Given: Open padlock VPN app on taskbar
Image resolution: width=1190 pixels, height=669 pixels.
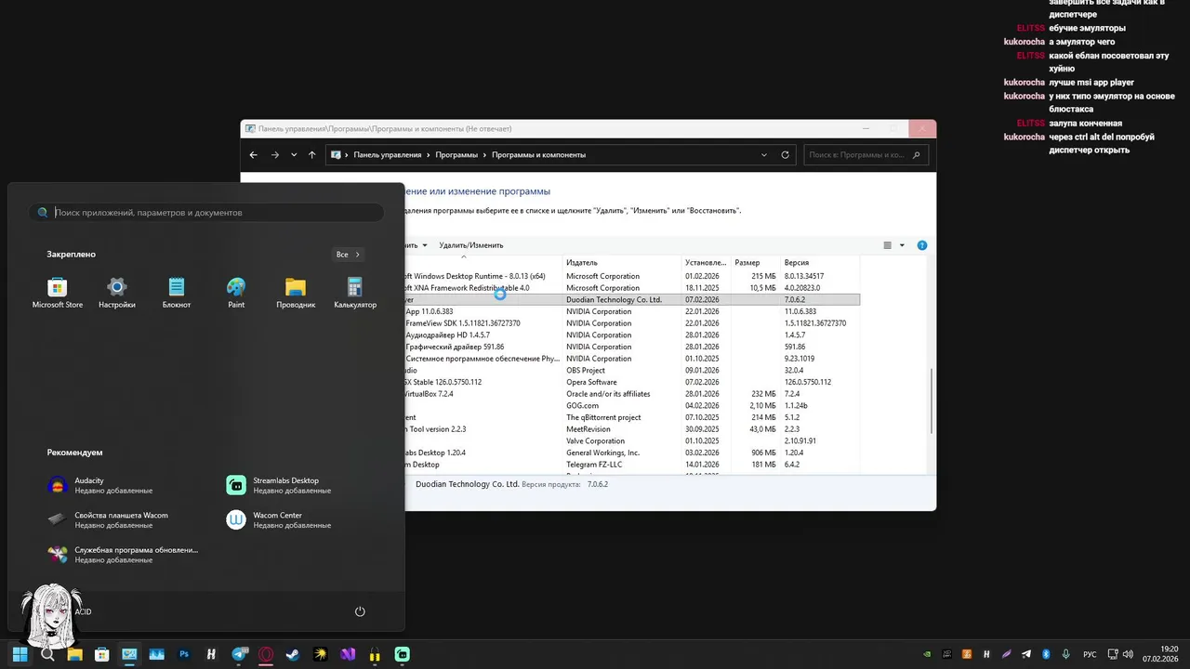Looking at the screenshot, I should 375,654.
